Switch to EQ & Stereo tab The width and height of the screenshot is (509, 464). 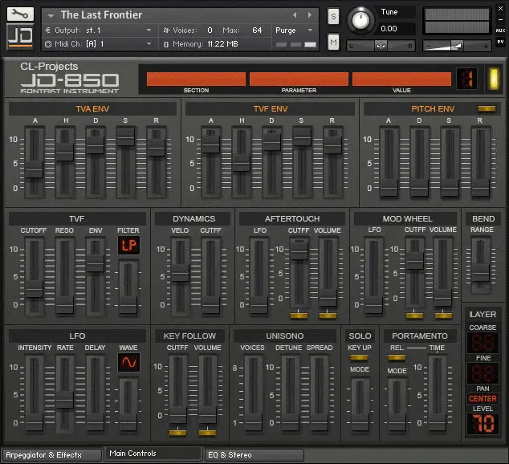pos(254,455)
